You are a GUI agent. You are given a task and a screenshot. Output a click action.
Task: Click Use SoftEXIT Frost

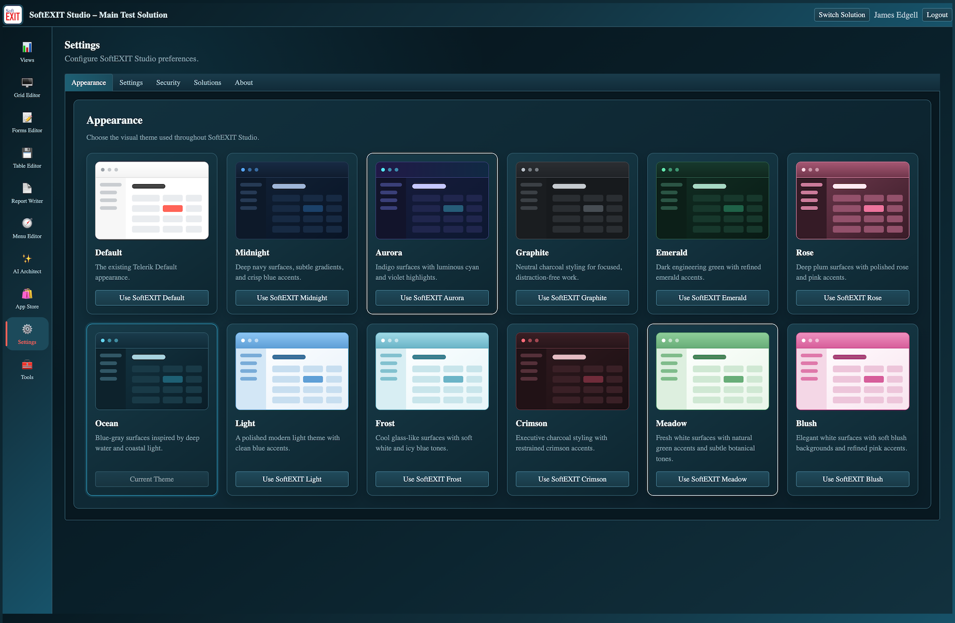pyautogui.click(x=432, y=479)
